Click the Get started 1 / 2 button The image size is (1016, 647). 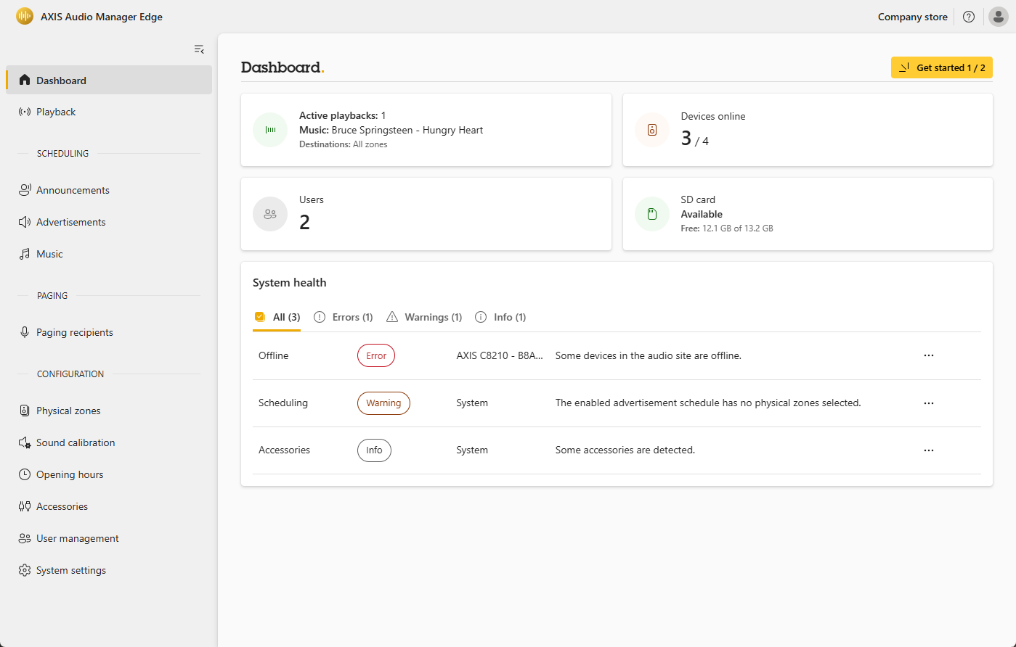point(941,67)
